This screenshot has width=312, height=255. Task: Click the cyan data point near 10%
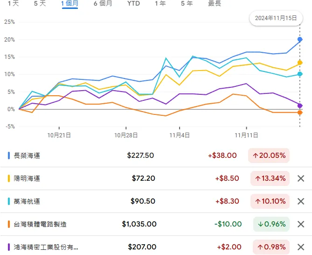[300, 74]
